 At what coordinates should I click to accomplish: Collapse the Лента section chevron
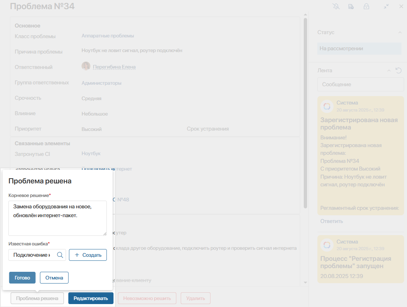click(x=389, y=70)
